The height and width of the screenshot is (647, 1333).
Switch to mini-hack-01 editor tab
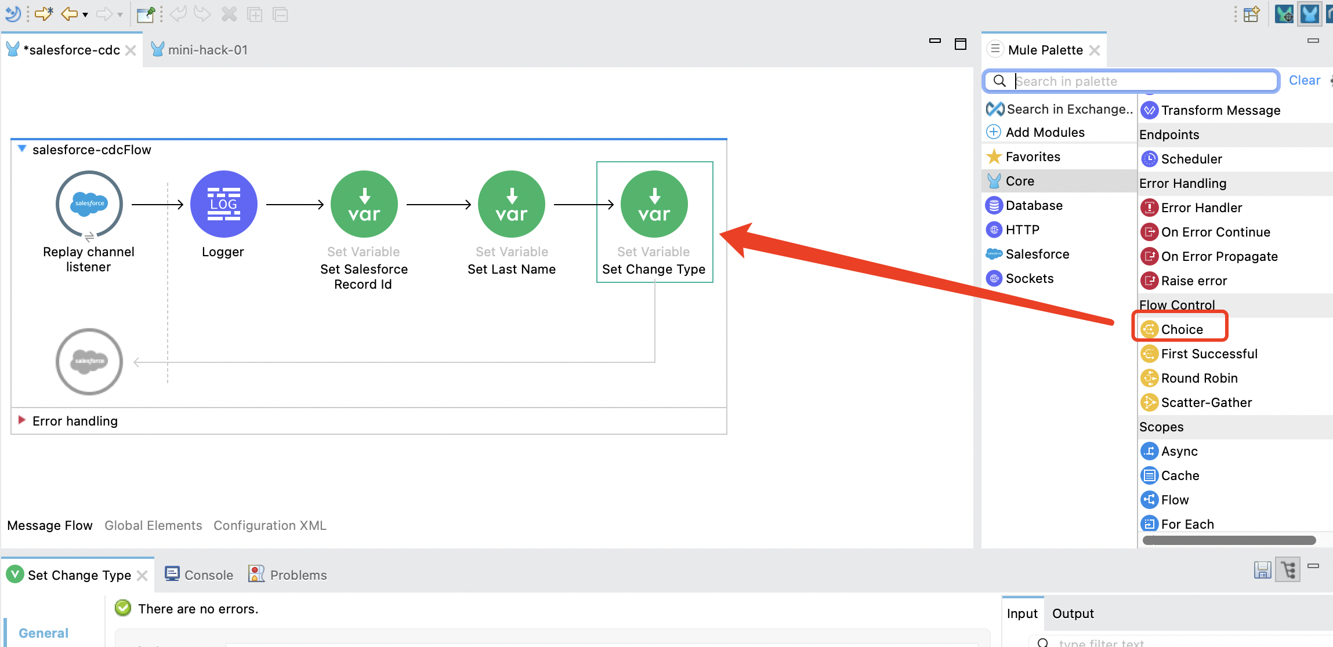[200, 50]
